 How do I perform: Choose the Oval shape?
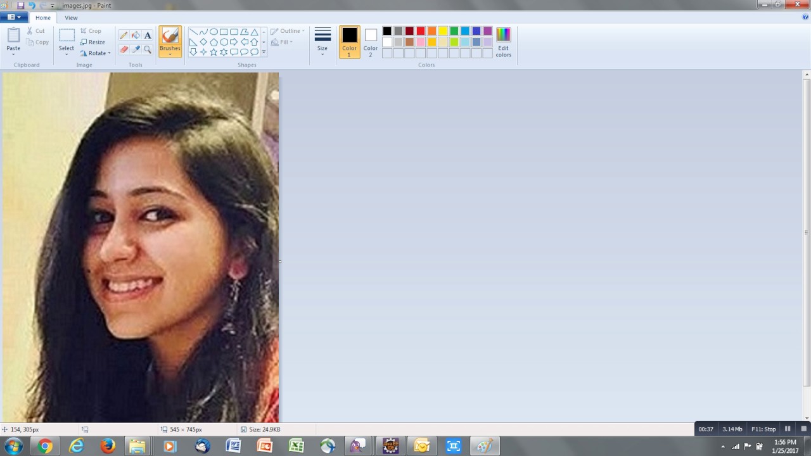214,32
